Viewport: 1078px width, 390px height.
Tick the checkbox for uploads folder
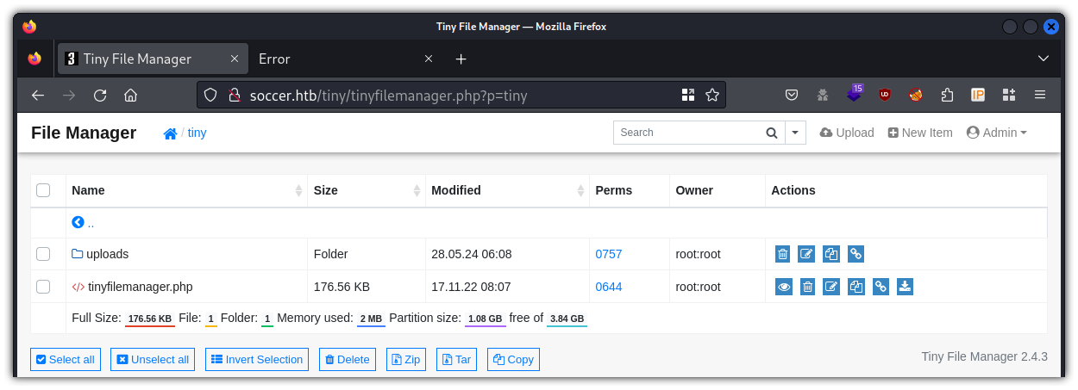coord(43,254)
